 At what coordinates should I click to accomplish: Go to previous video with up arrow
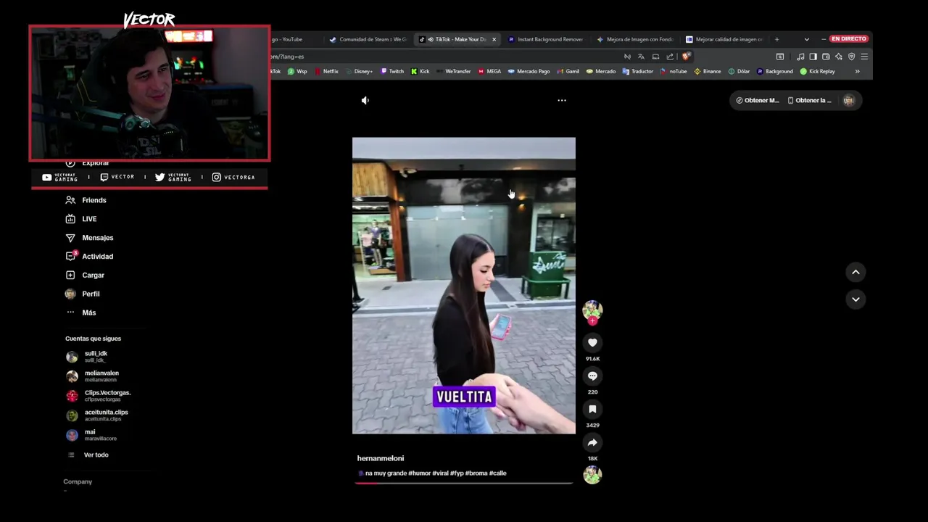855,272
